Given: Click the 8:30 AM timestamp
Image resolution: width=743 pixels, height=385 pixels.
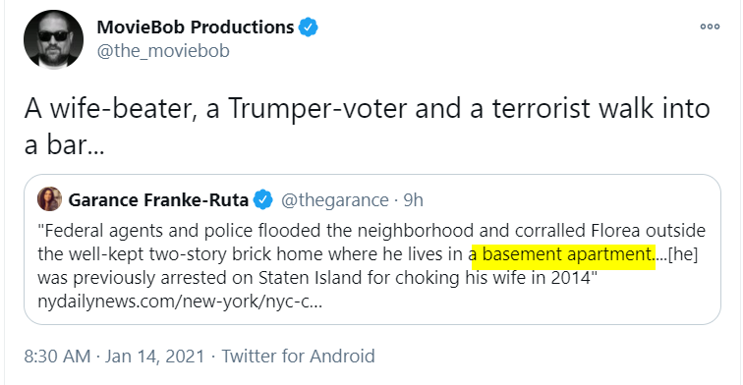Looking at the screenshot, I should coord(57,357).
